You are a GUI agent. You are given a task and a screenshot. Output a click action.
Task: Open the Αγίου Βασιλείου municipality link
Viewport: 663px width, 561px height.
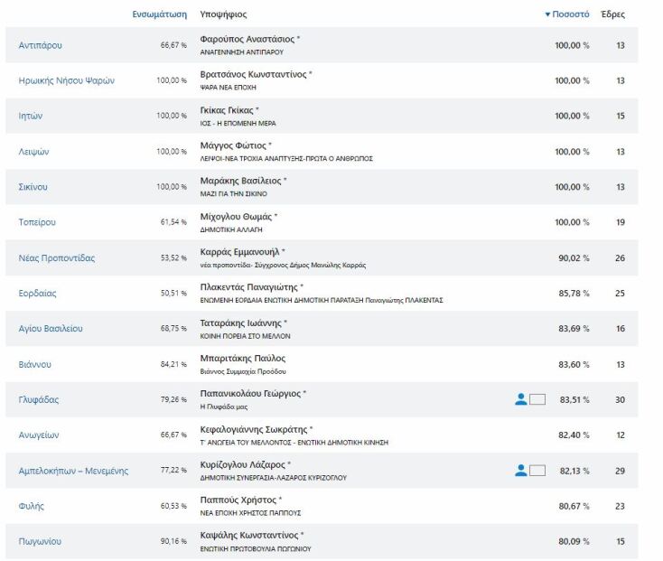click(x=51, y=329)
